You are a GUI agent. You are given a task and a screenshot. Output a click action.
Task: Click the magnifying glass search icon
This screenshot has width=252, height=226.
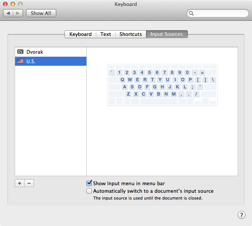191,13
